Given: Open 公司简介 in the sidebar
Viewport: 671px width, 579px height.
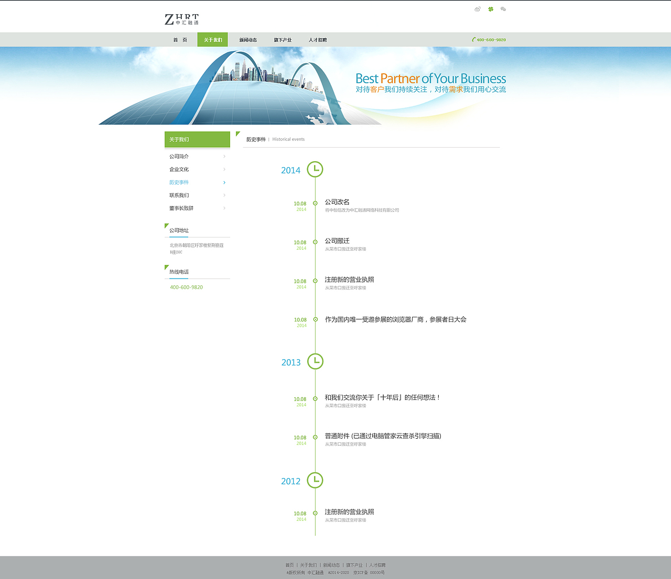Looking at the screenshot, I should pos(179,157).
